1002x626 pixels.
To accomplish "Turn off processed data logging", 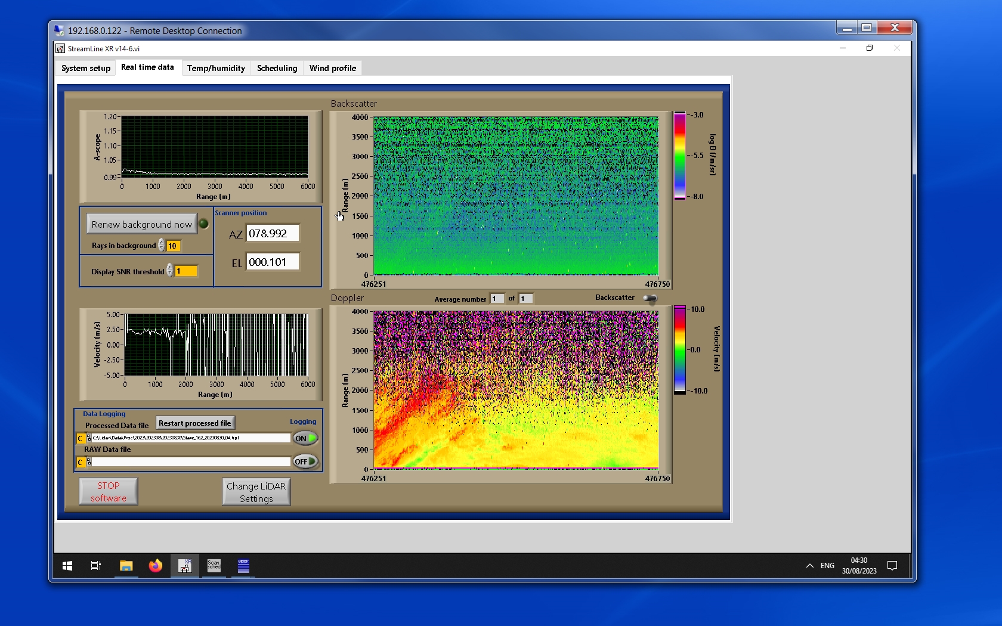I will tap(305, 438).
